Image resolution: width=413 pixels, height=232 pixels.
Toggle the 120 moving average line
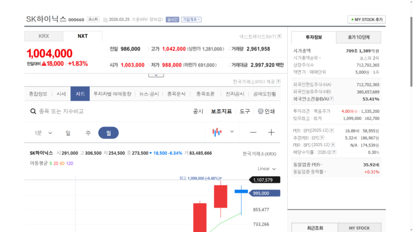coord(69,163)
